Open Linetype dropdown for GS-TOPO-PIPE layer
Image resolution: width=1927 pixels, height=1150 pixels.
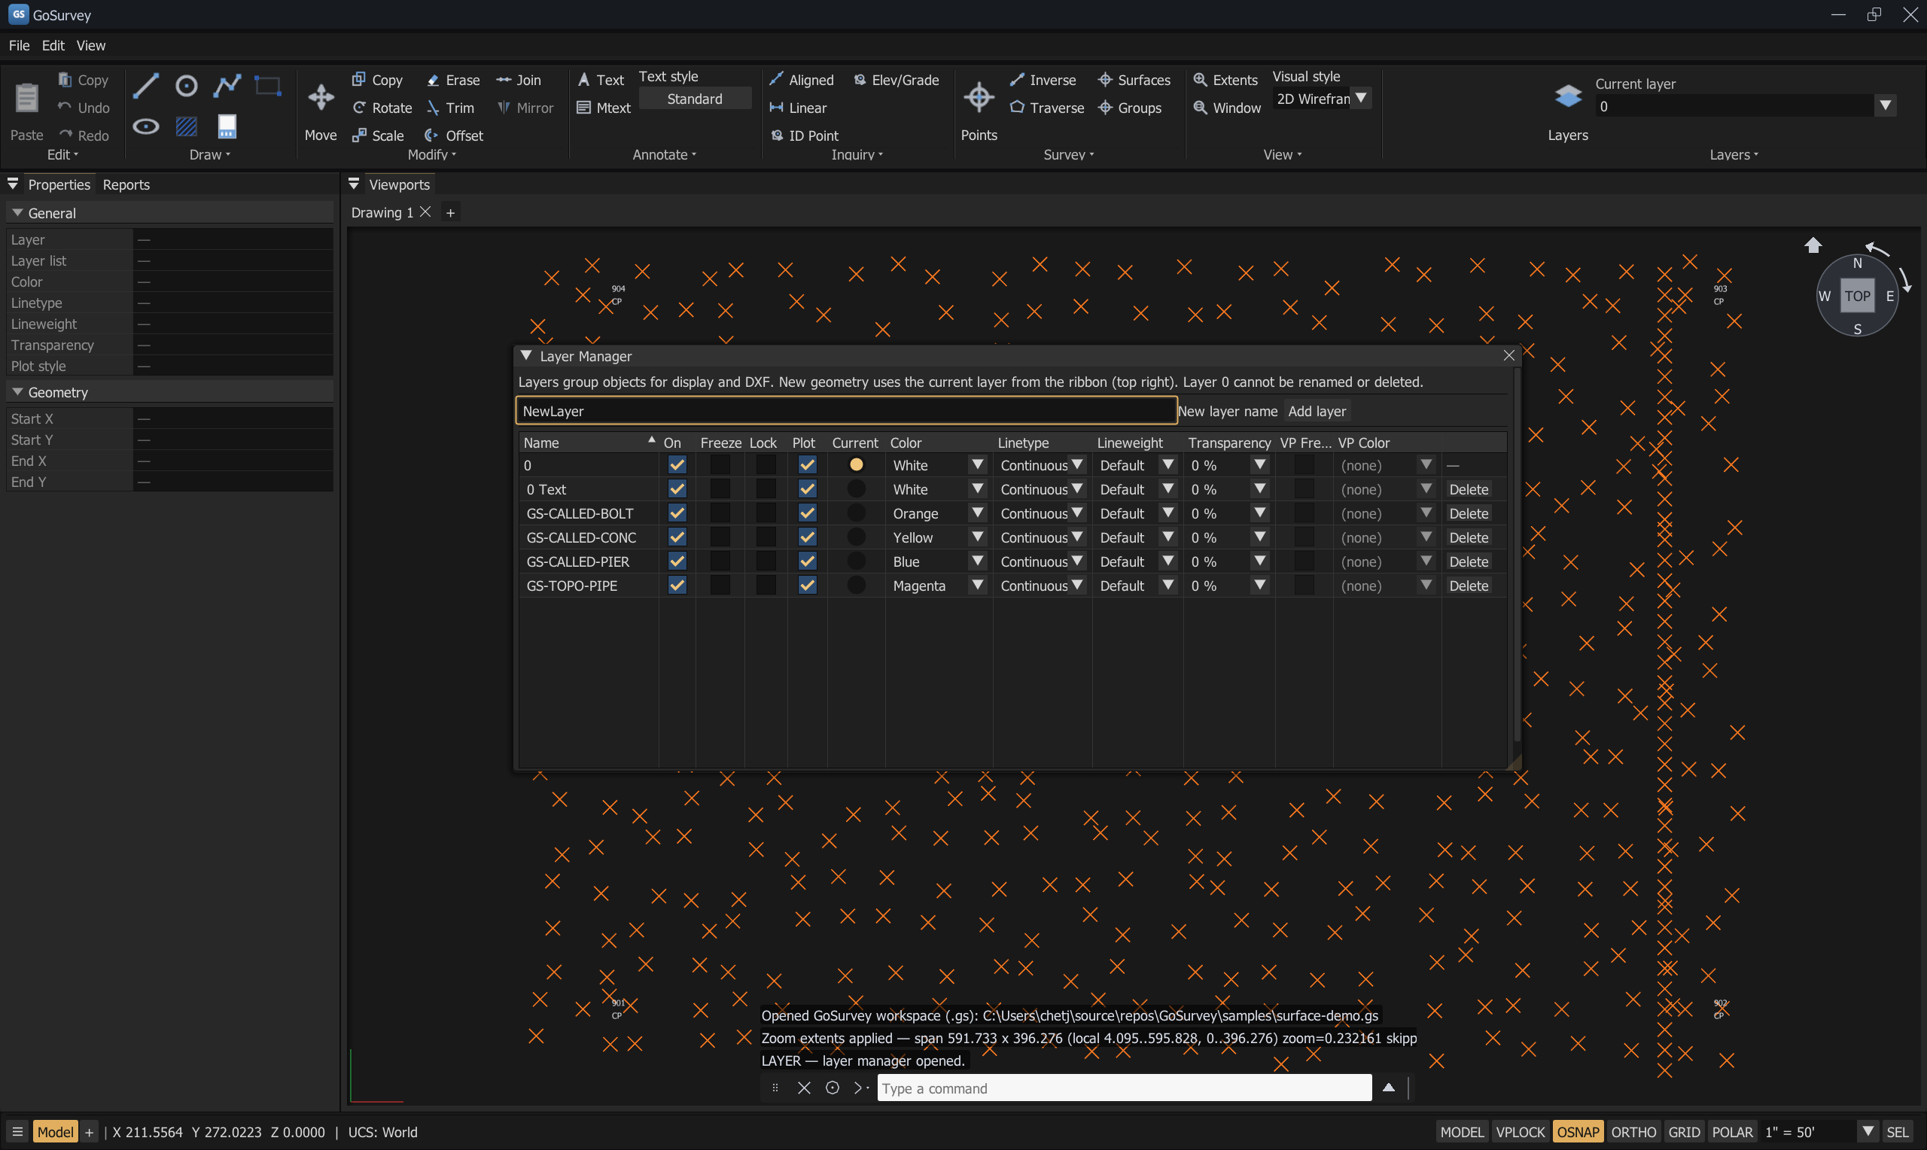pyautogui.click(x=1076, y=585)
